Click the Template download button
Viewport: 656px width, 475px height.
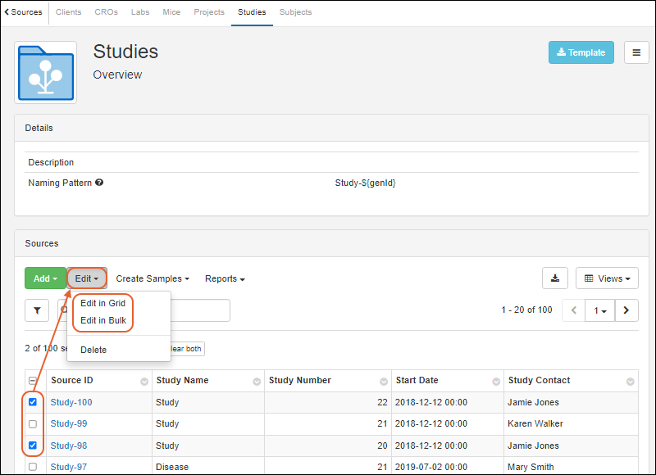[581, 52]
